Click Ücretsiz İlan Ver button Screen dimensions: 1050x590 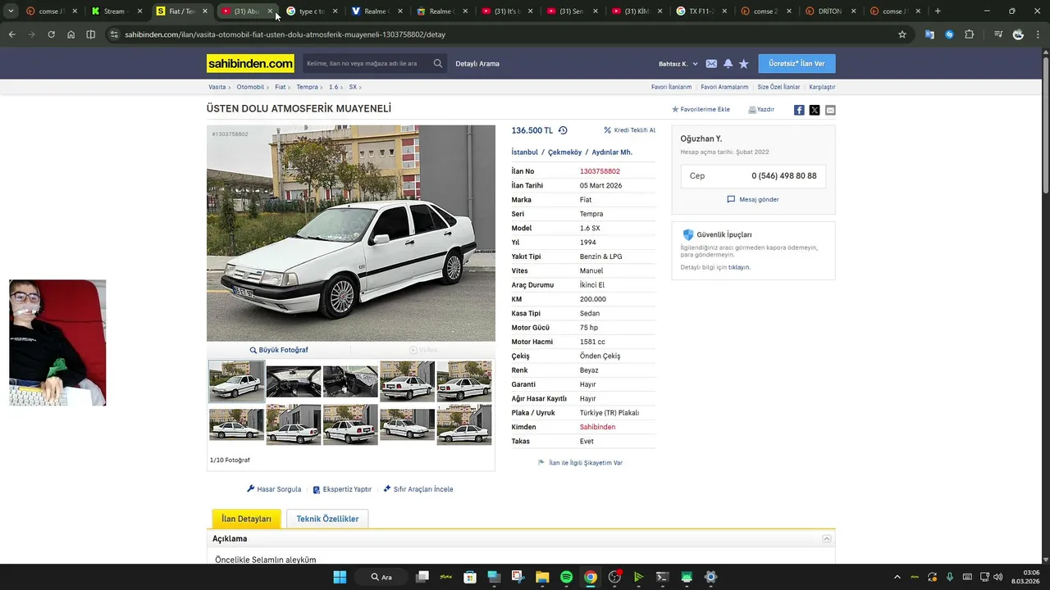(x=797, y=64)
